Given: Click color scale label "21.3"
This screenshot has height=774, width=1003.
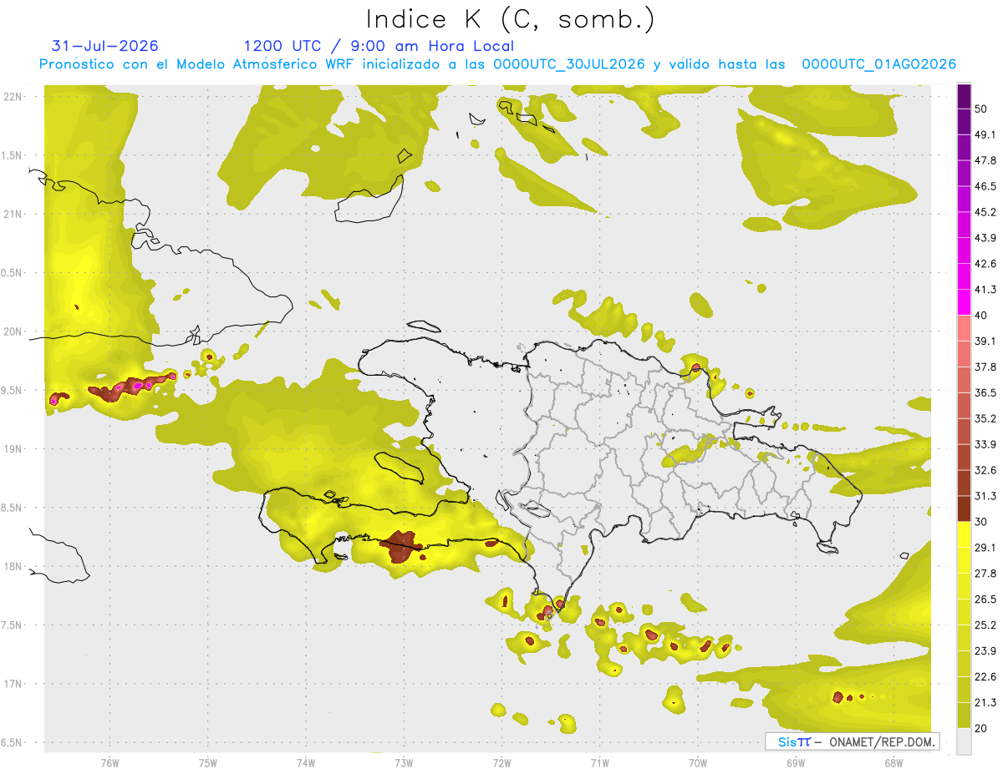Looking at the screenshot, I should pos(985,702).
